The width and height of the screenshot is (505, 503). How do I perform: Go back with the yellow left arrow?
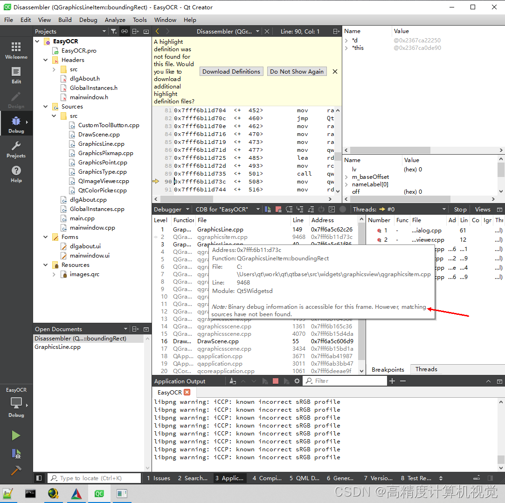[157, 31]
